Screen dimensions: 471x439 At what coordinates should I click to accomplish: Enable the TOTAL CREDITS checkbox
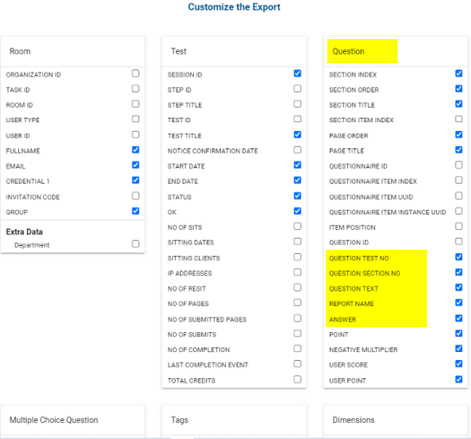(x=298, y=379)
